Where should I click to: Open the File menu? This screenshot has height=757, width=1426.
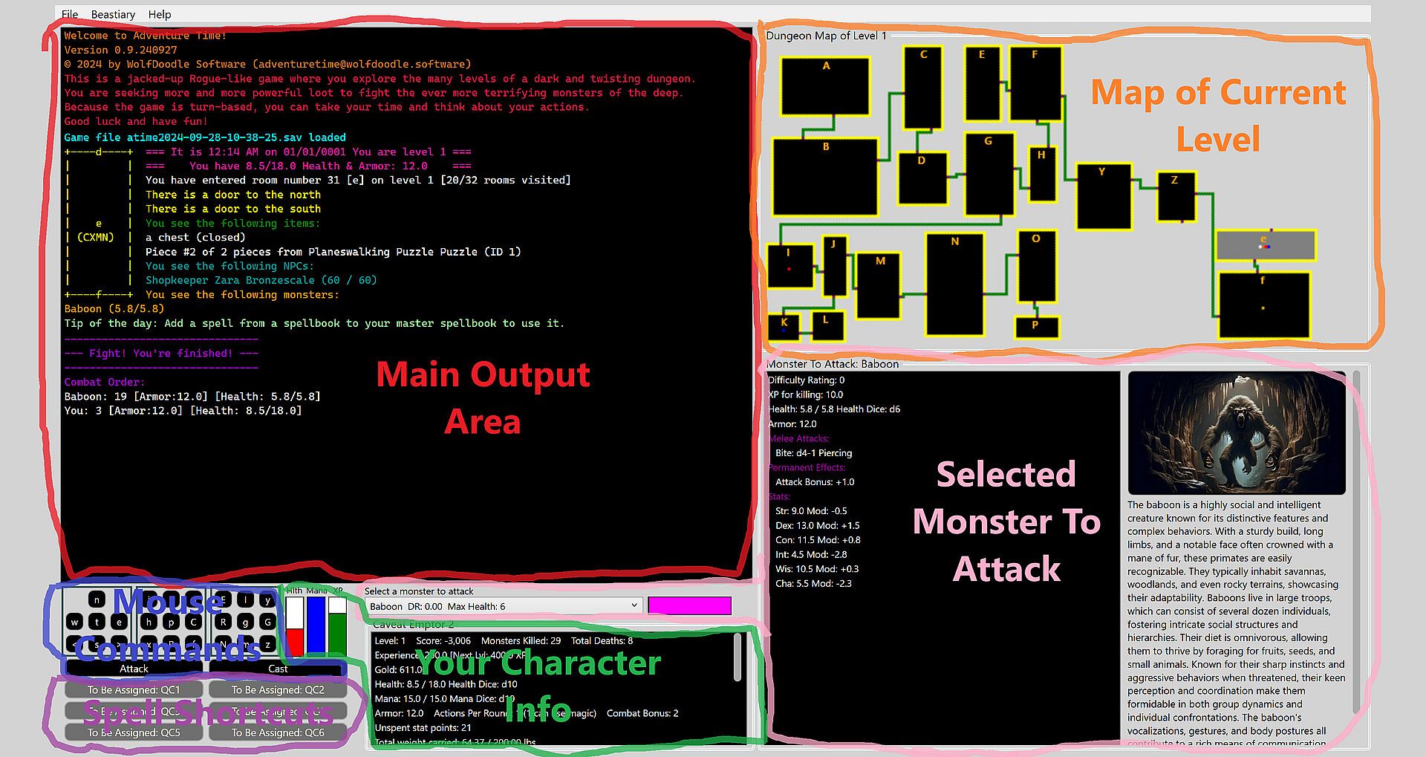[70, 14]
